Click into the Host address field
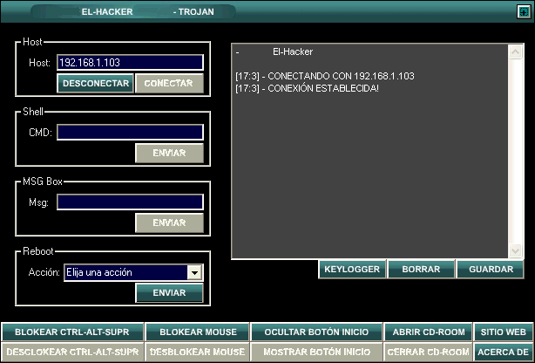This screenshot has height=363, width=535. tap(129, 63)
